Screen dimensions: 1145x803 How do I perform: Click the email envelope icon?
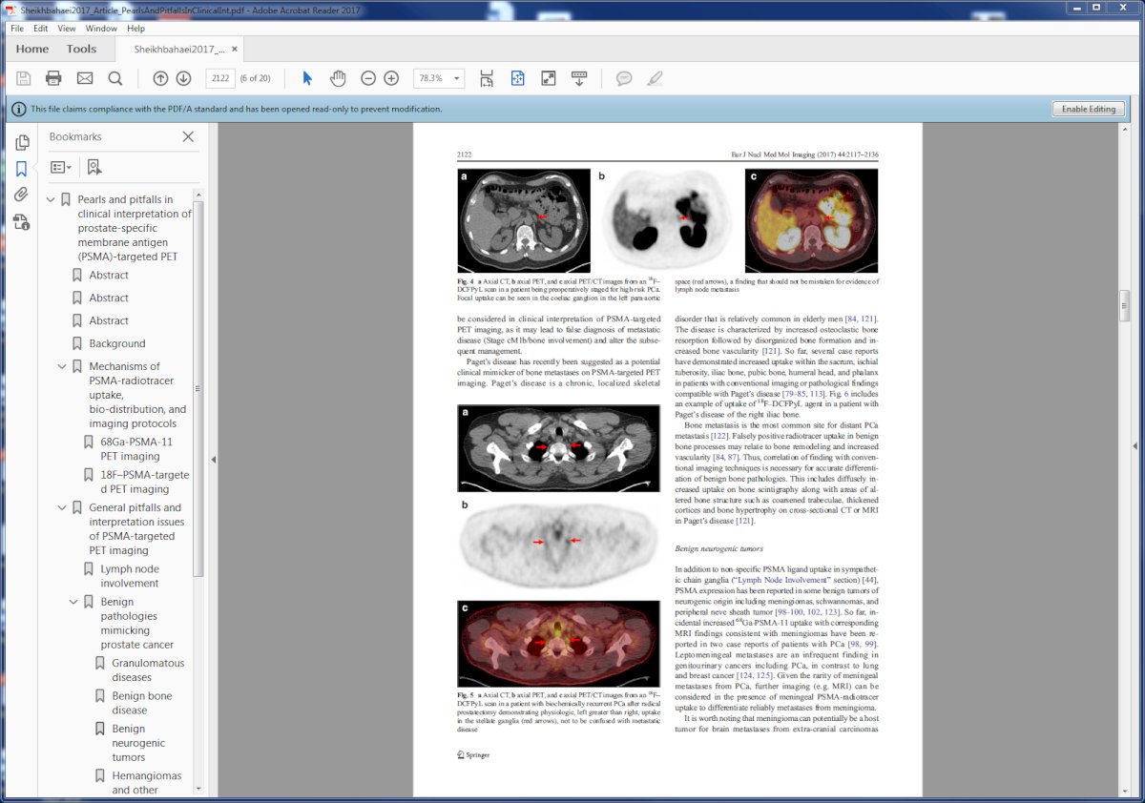pyautogui.click(x=85, y=78)
